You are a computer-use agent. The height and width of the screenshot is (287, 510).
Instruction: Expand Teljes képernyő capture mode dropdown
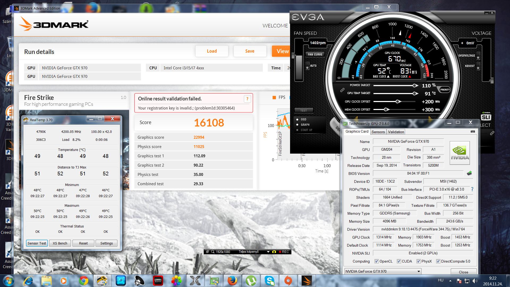pyautogui.click(x=268, y=252)
